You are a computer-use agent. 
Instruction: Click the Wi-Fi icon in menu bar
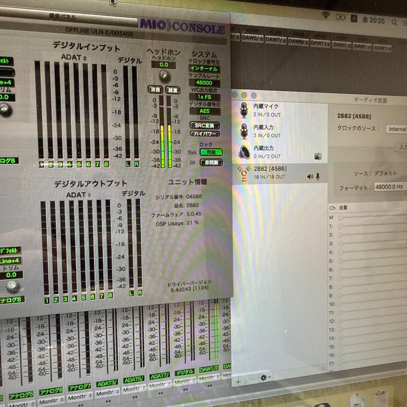[x=326, y=16]
